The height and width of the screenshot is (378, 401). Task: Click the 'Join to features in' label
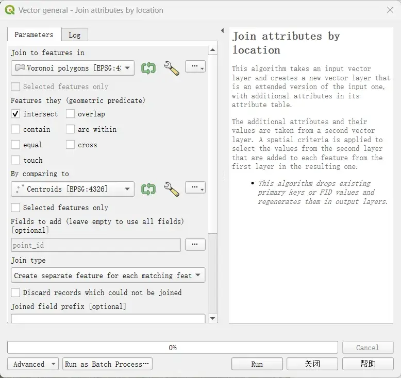coord(47,53)
